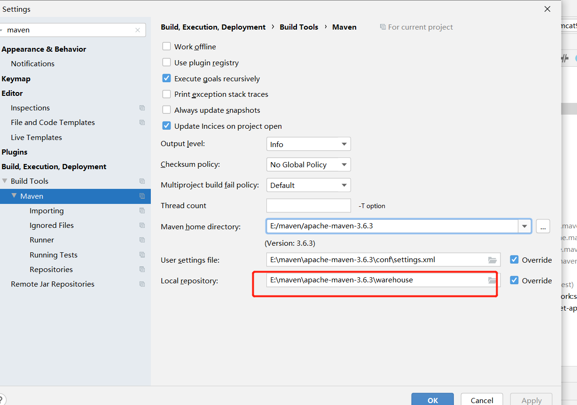The width and height of the screenshot is (577, 405).
Task: Open the search history dropdown in search field
Action: coord(1,30)
